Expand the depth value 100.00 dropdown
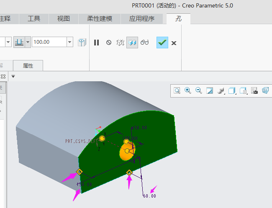This screenshot has height=208, width=272. (70, 42)
